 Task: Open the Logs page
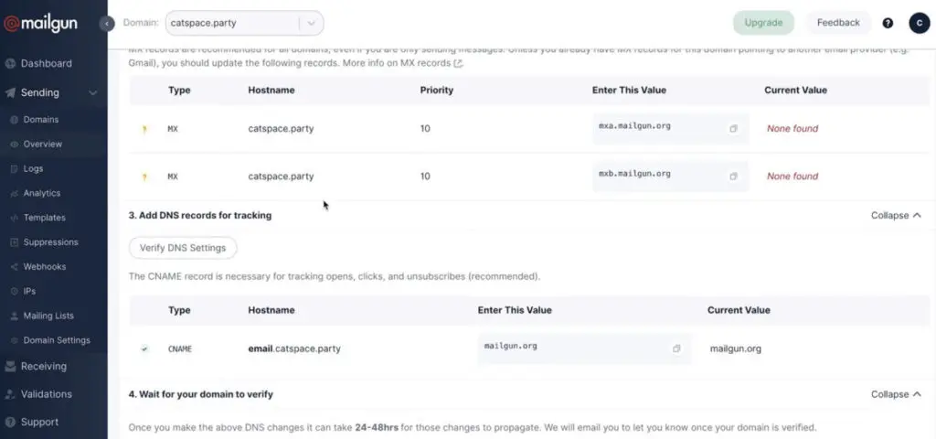click(x=33, y=169)
